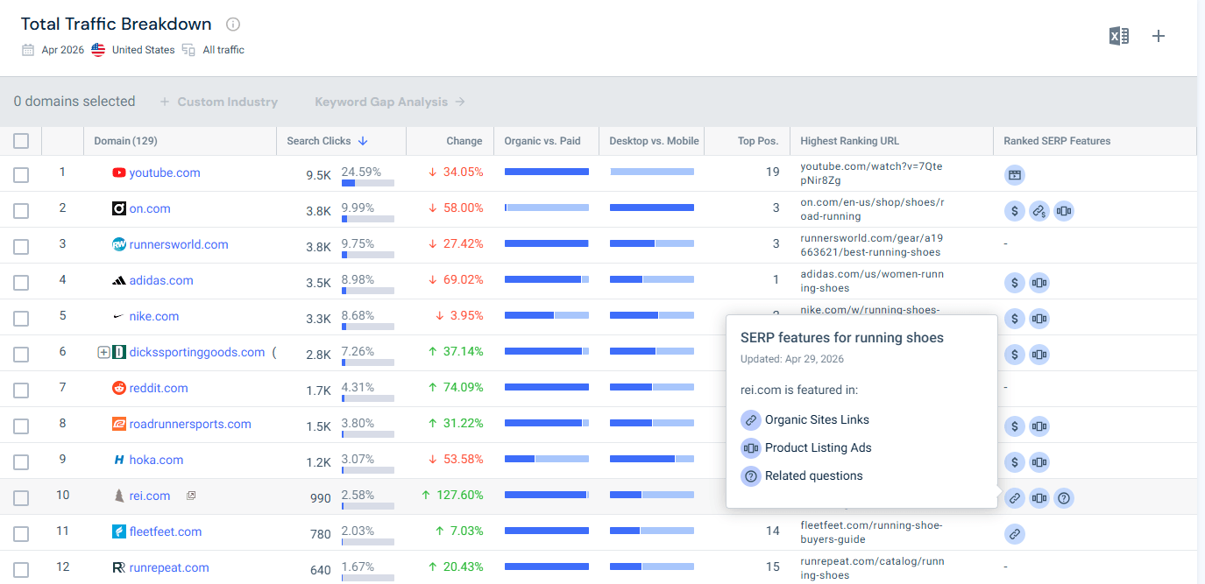This screenshot has width=1205, height=584.
Task: Sort by Desktop vs. Mobile column header
Action: click(655, 141)
